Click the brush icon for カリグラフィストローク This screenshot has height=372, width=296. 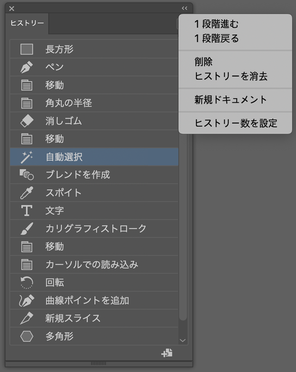pos(26,229)
